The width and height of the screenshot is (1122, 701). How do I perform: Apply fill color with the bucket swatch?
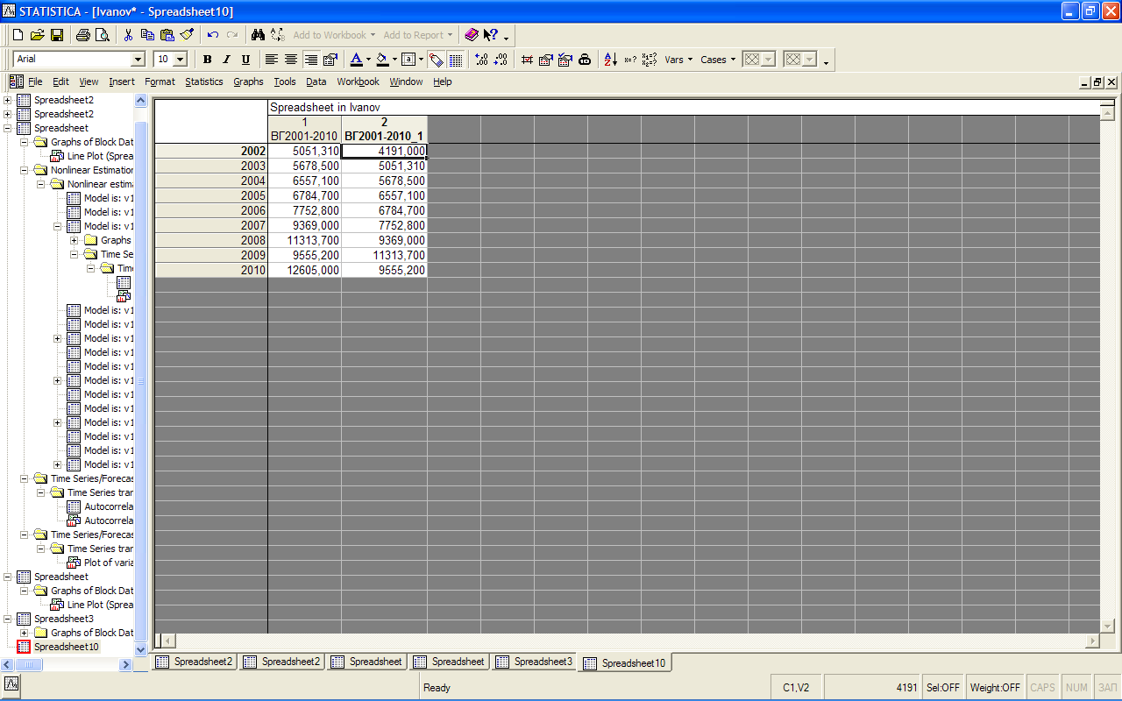click(382, 60)
